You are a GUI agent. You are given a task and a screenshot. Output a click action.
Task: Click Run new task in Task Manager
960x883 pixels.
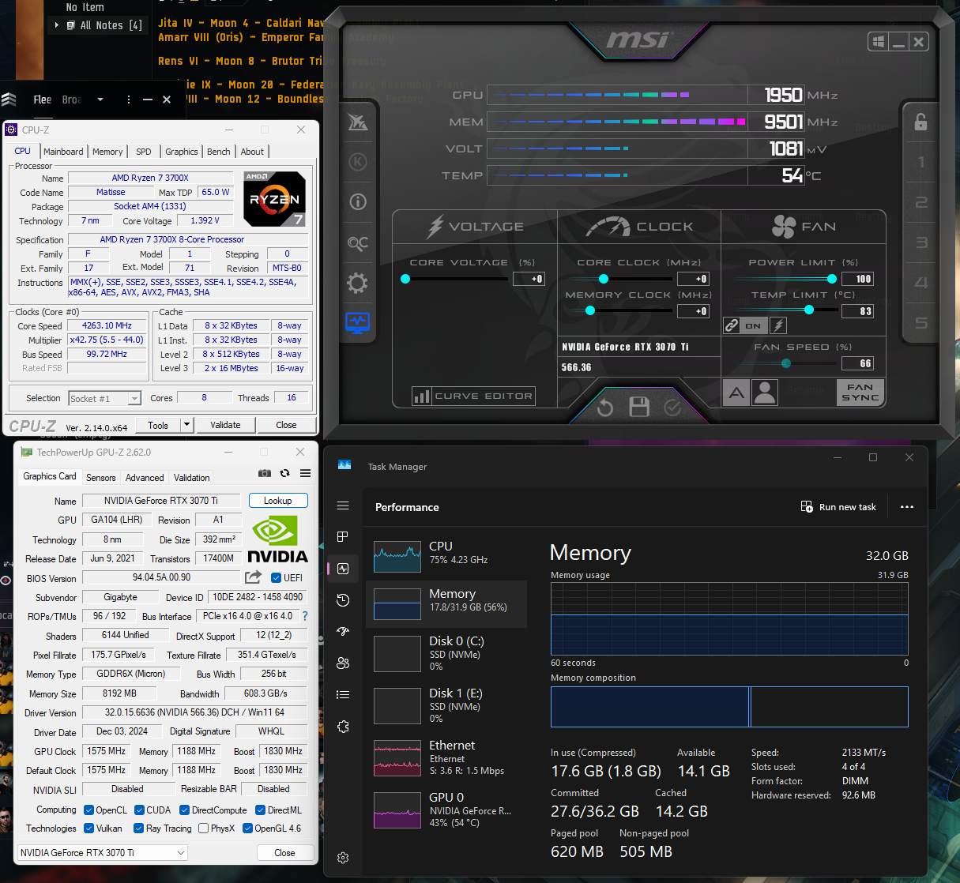[x=838, y=507]
